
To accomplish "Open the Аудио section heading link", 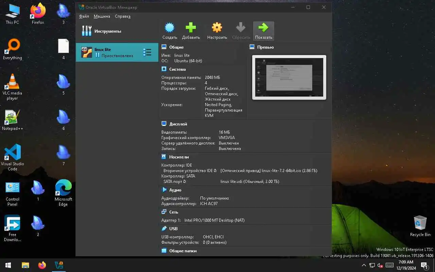I will (175, 190).
